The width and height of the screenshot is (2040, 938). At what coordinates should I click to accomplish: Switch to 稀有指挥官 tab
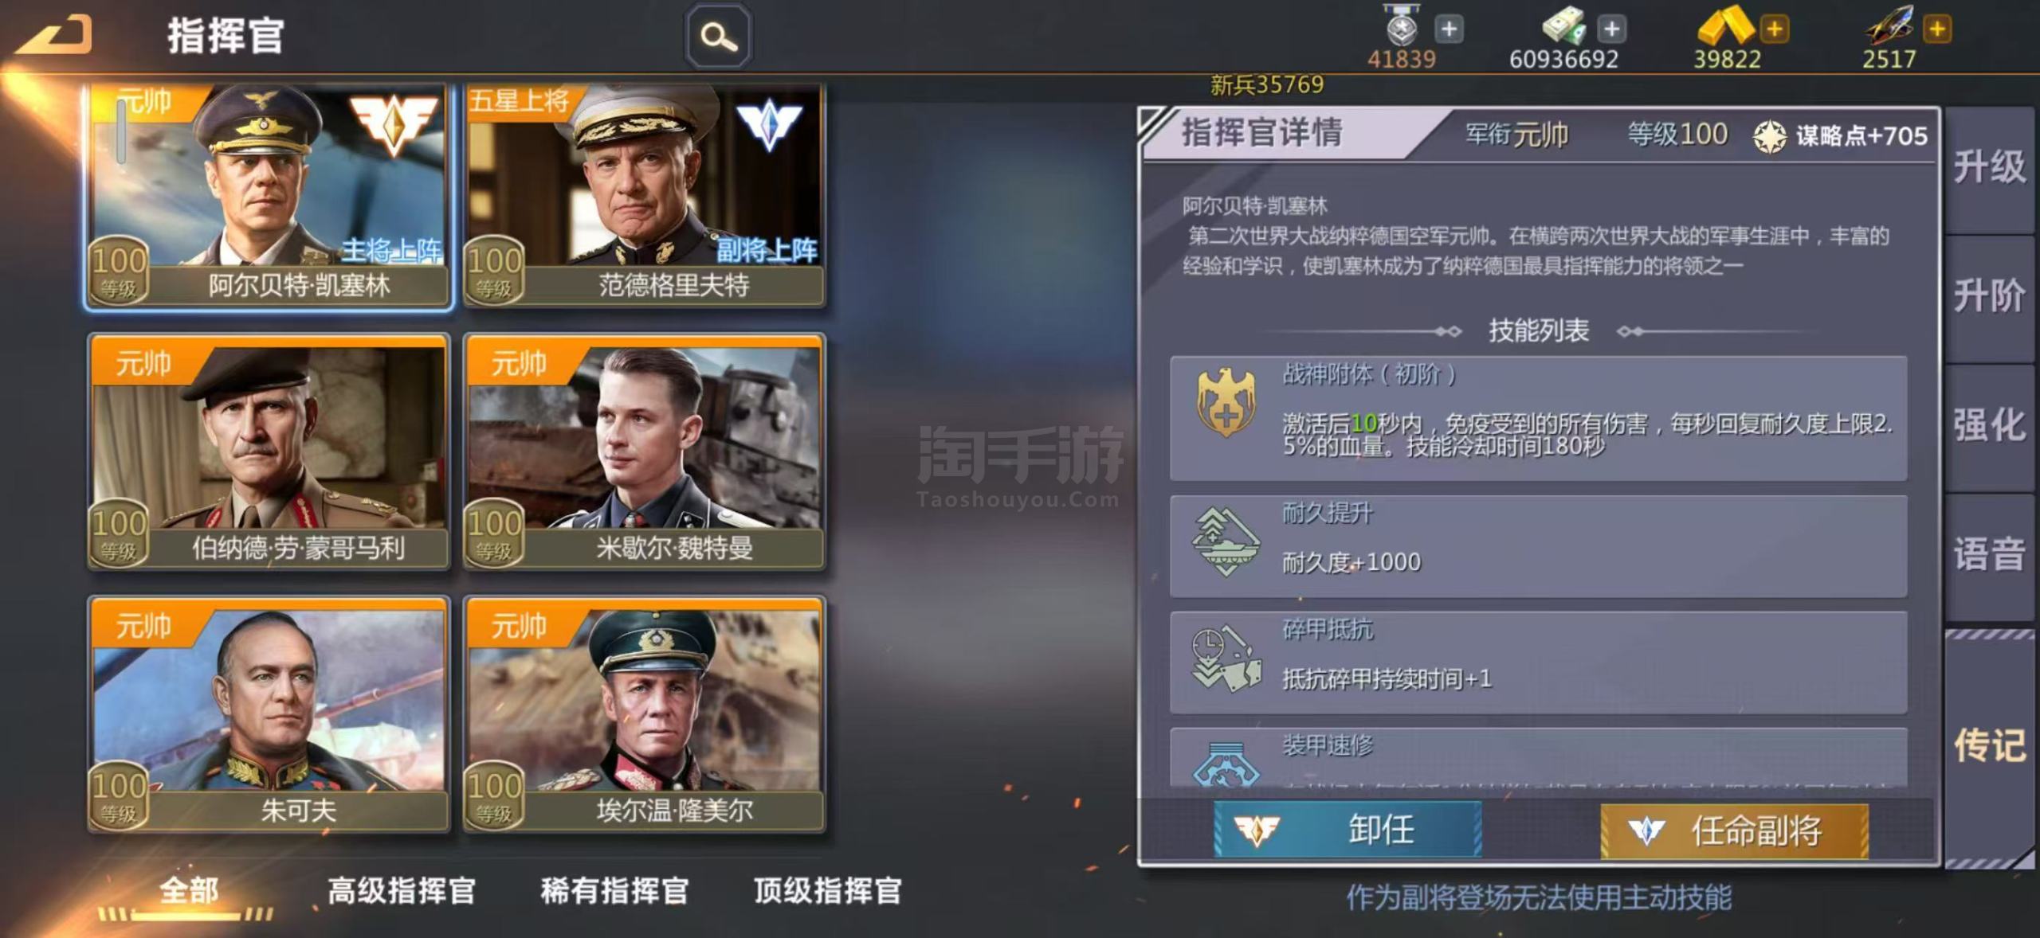coord(614,891)
